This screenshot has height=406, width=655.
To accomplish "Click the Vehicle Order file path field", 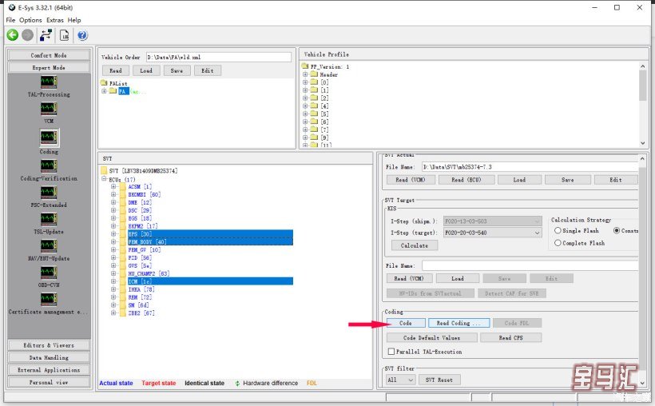I will tap(217, 58).
